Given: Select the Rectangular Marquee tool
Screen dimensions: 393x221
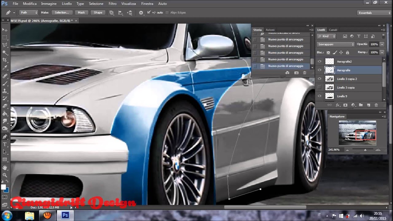Looking at the screenshot, I should click(5, 37).
